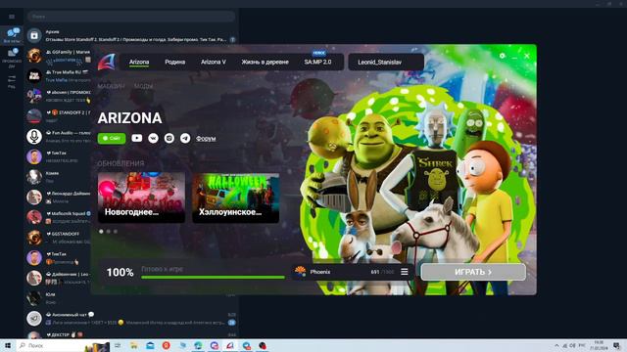
Task: Click the Telegram search field
Action: pyautogui.click(x=131, y=17)
